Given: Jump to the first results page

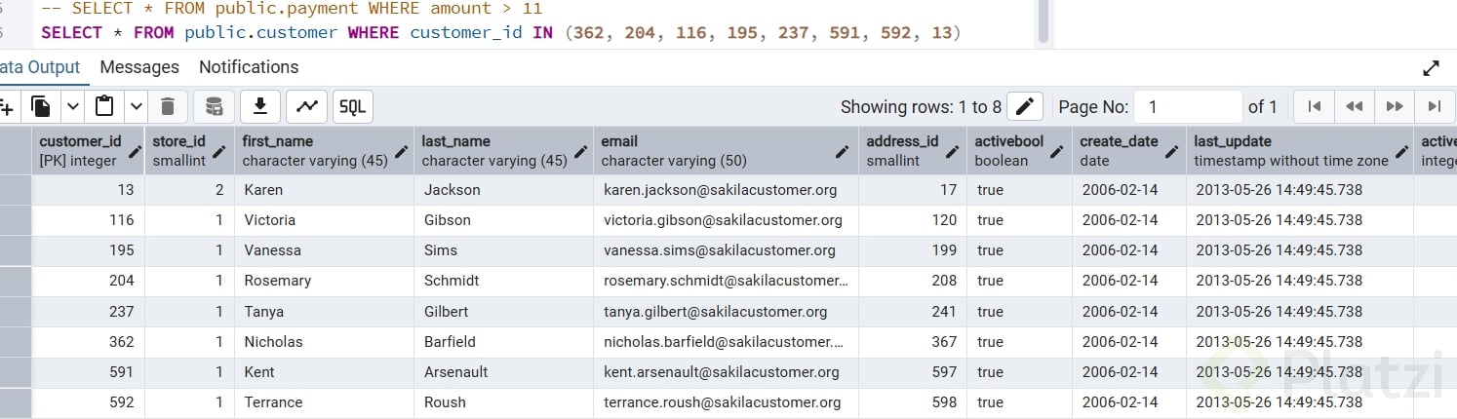Looking at the screenshot, I should pyautogui.click(x=1314, y=106).
